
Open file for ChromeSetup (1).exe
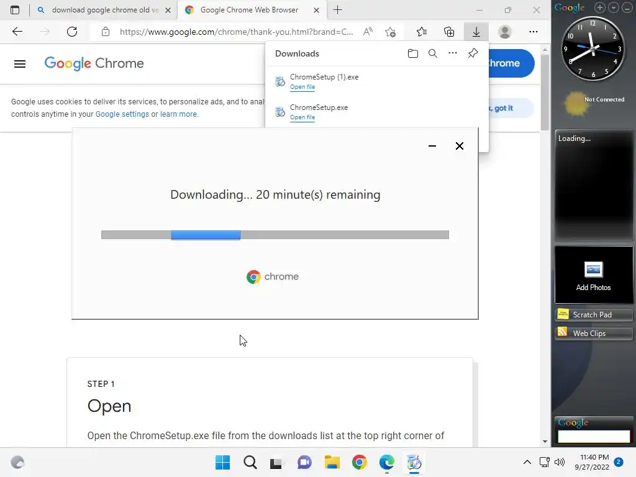coord(302,87)
